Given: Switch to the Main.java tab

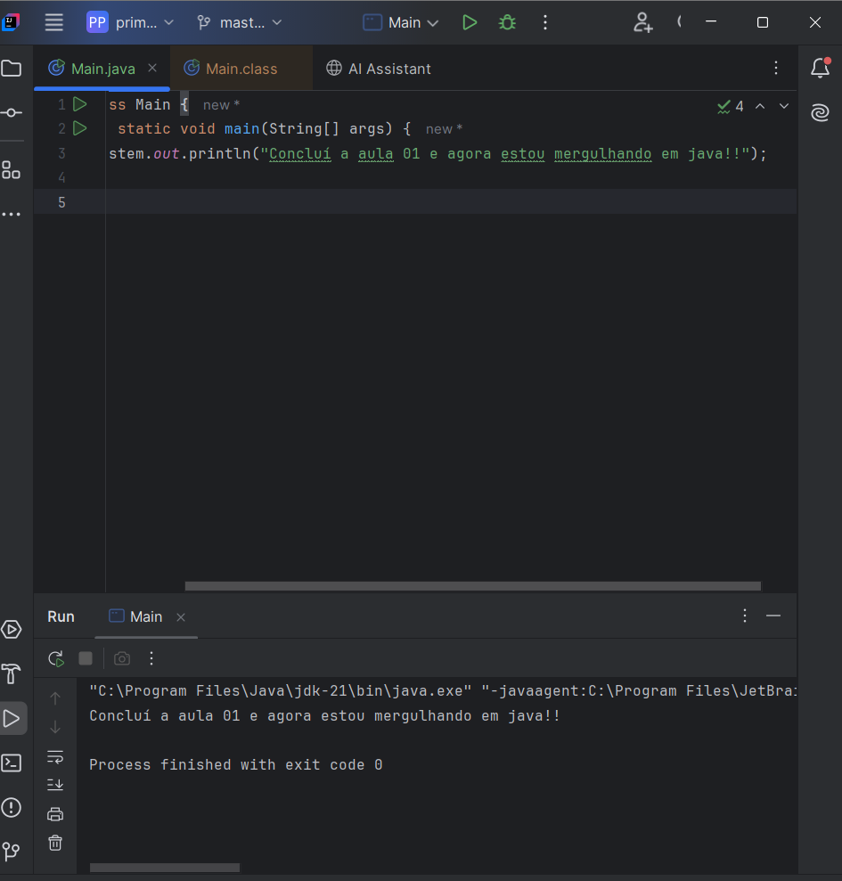Looking at the screenshot, I should 102,69.
